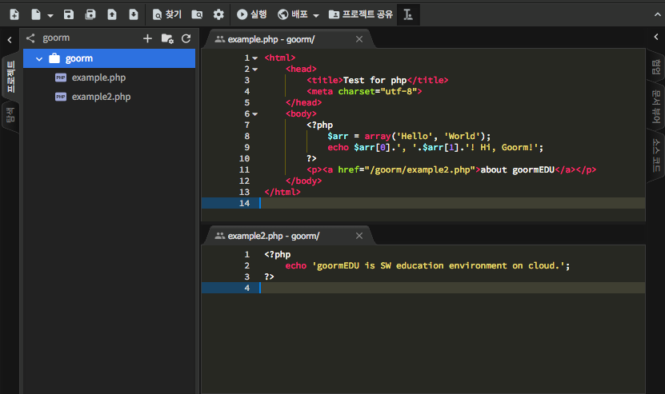Click the text format icon in toolbar
The width and height of the screenshot is (665, 394).
click(408, 14)
